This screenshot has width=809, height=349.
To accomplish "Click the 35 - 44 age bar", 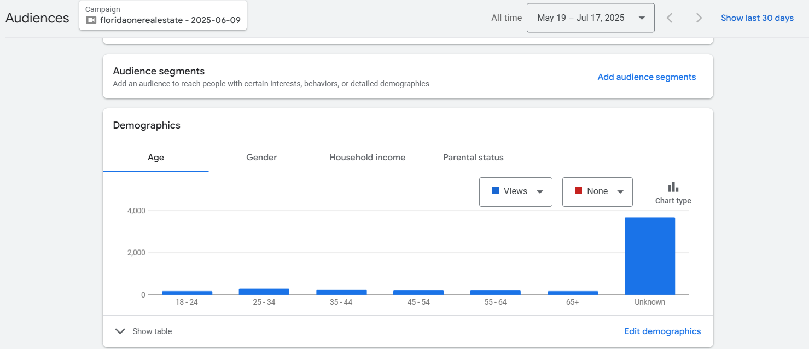I will (x=341, y=292).
